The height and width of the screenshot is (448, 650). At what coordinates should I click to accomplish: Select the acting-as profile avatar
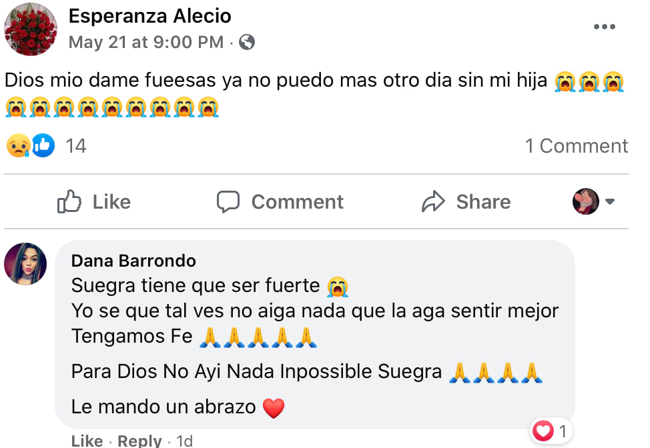tap(586, 201)
